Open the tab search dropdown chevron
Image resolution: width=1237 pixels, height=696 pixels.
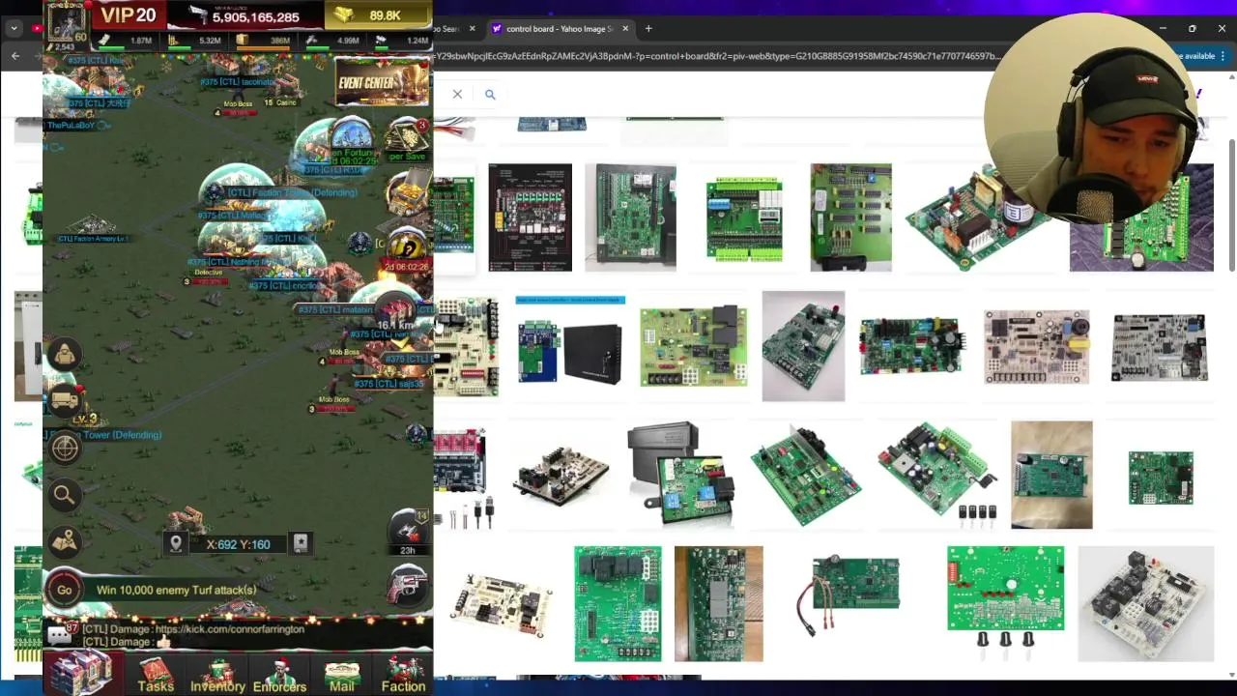point(14,29)
